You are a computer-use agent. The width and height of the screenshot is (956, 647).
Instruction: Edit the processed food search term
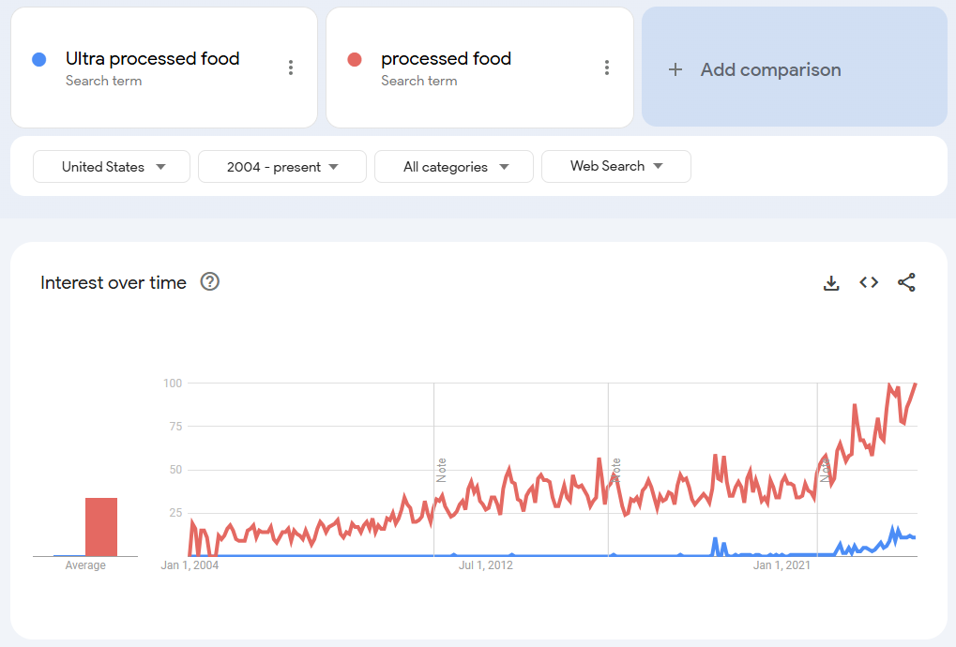click(446, 59)
